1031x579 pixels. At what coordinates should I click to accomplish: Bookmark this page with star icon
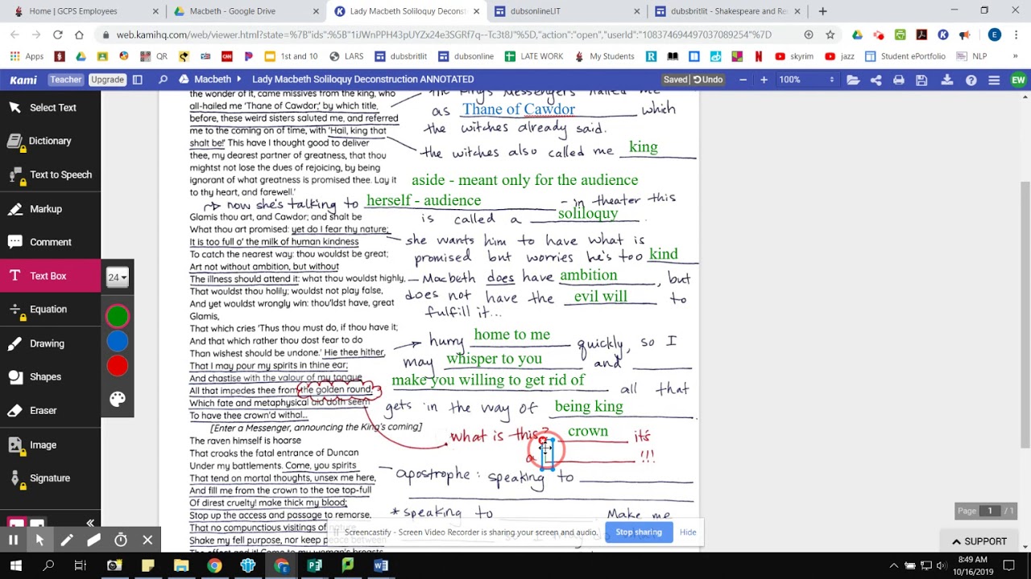[x=830, y=35]
